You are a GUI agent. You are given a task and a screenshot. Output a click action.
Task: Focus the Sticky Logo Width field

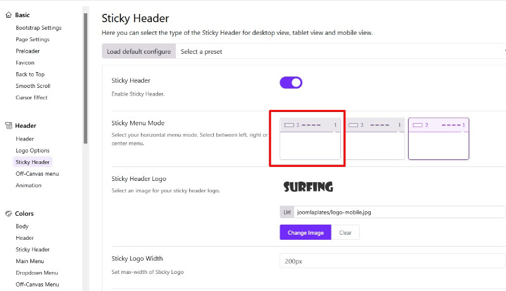pyautogui.click(x=392, y=261)
